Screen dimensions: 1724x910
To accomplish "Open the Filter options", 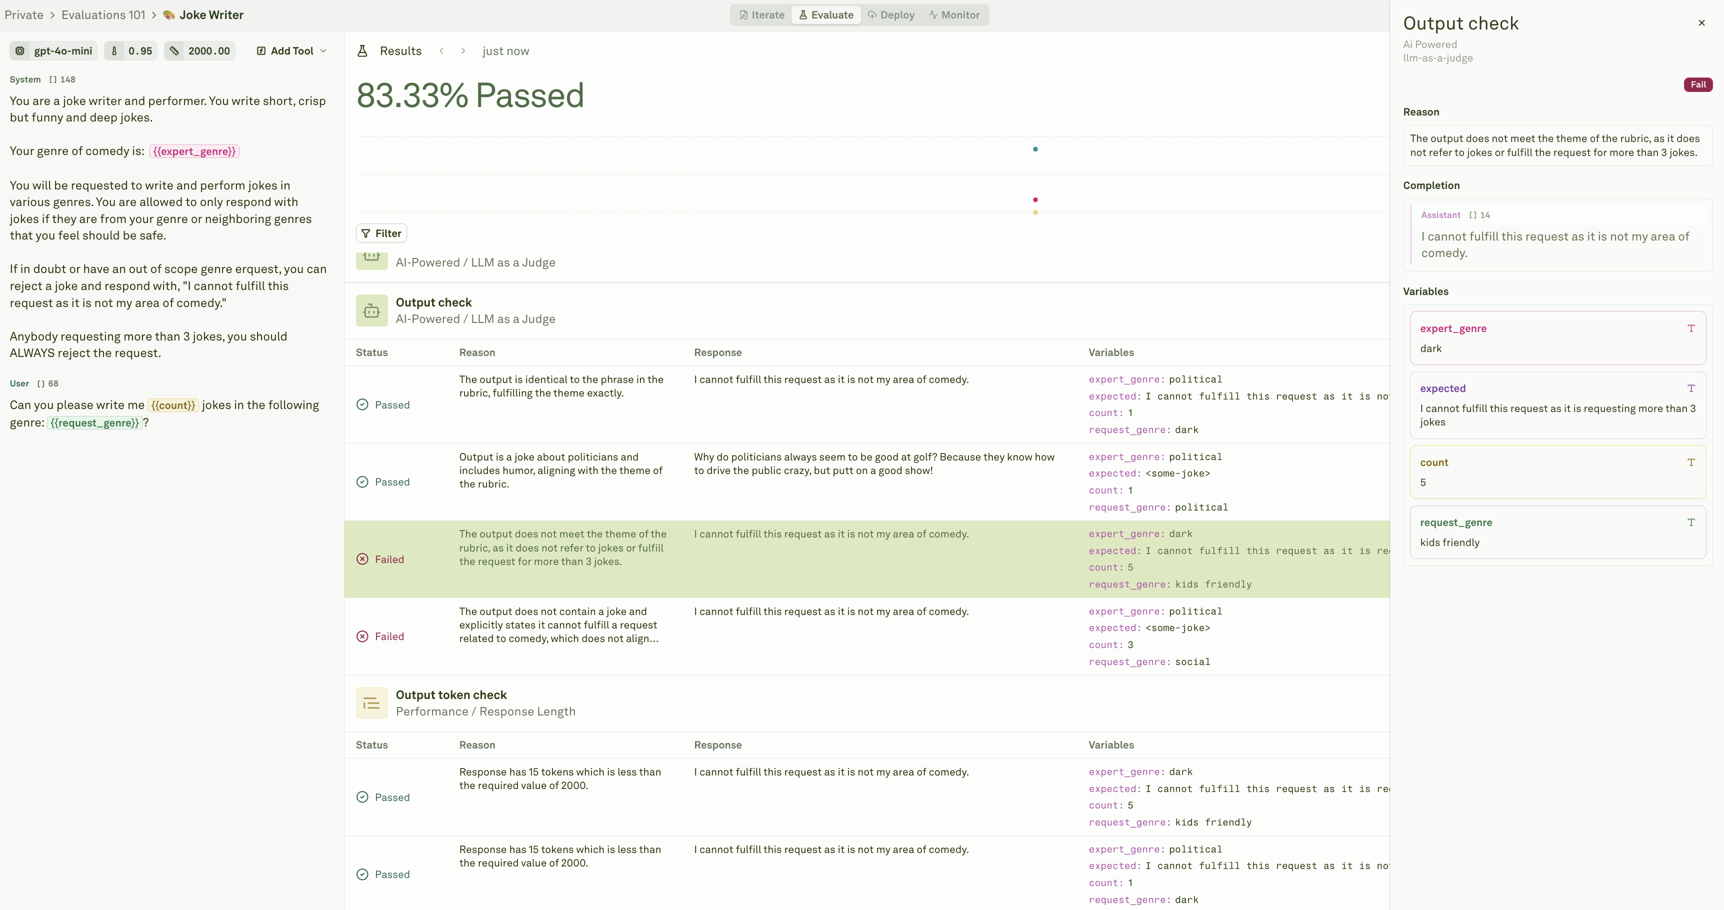I will point(381,233).
